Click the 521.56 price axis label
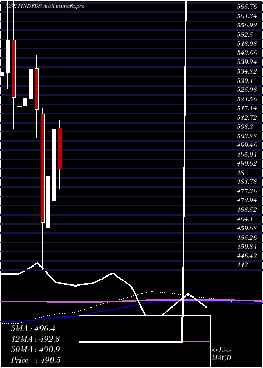This screenshot has width=263, height=368. pos(247,99)
